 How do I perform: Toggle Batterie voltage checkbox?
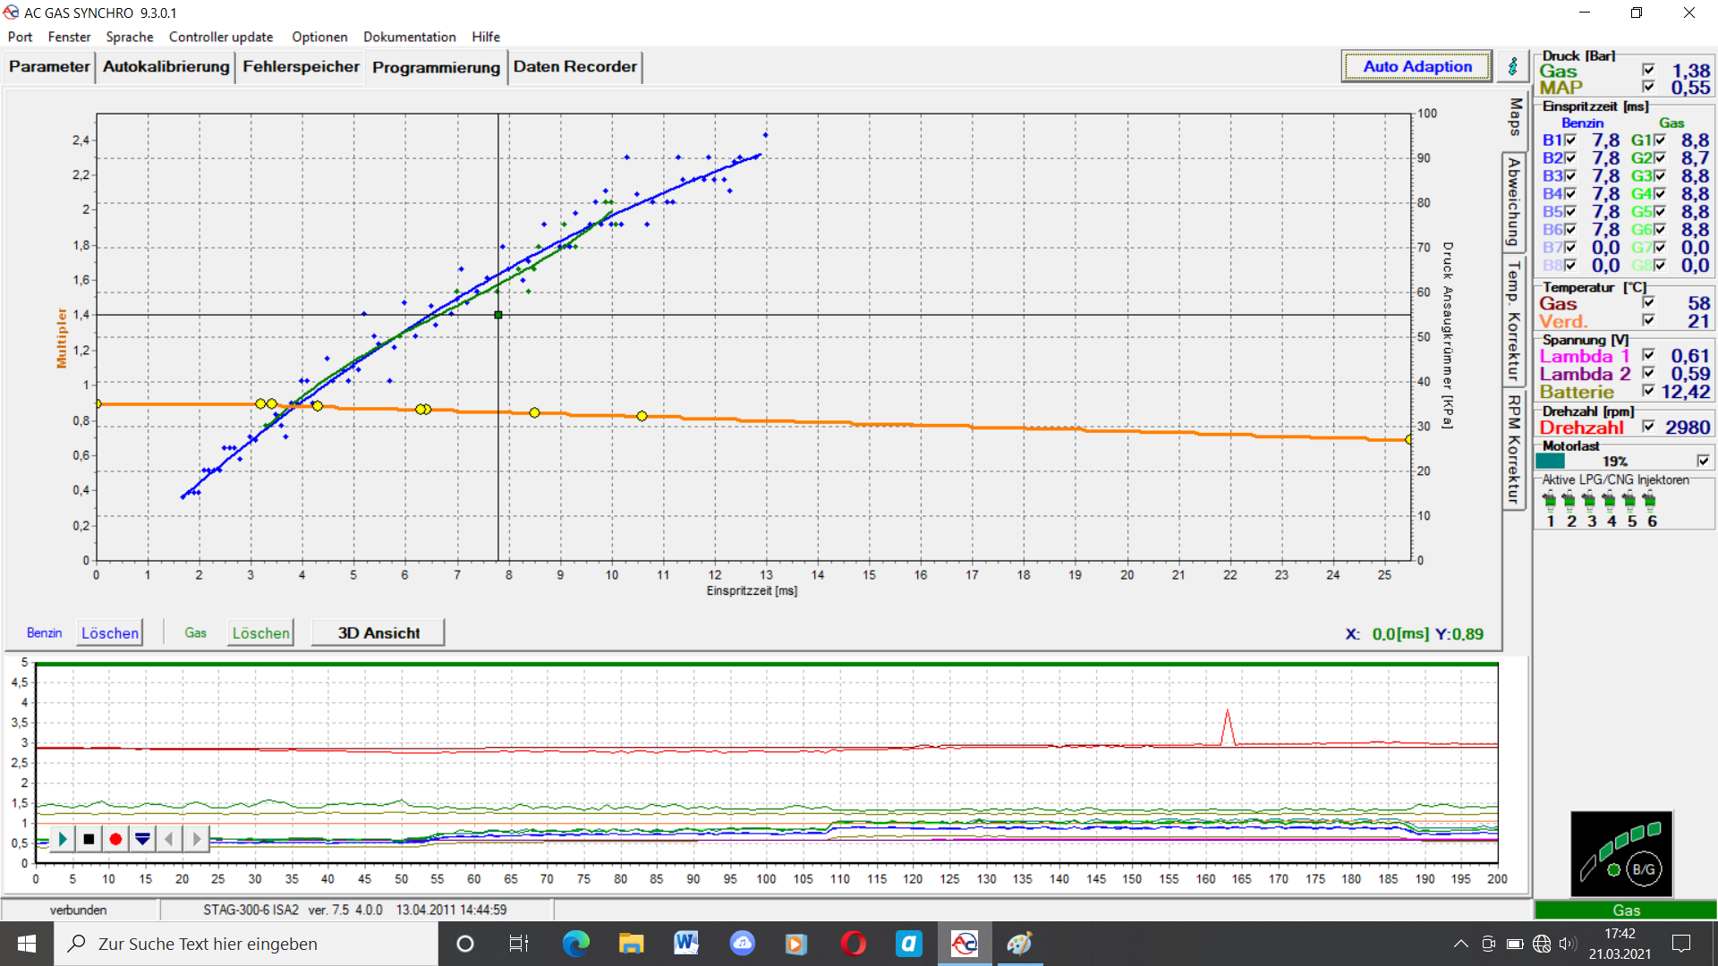(x=1648, y=391)
